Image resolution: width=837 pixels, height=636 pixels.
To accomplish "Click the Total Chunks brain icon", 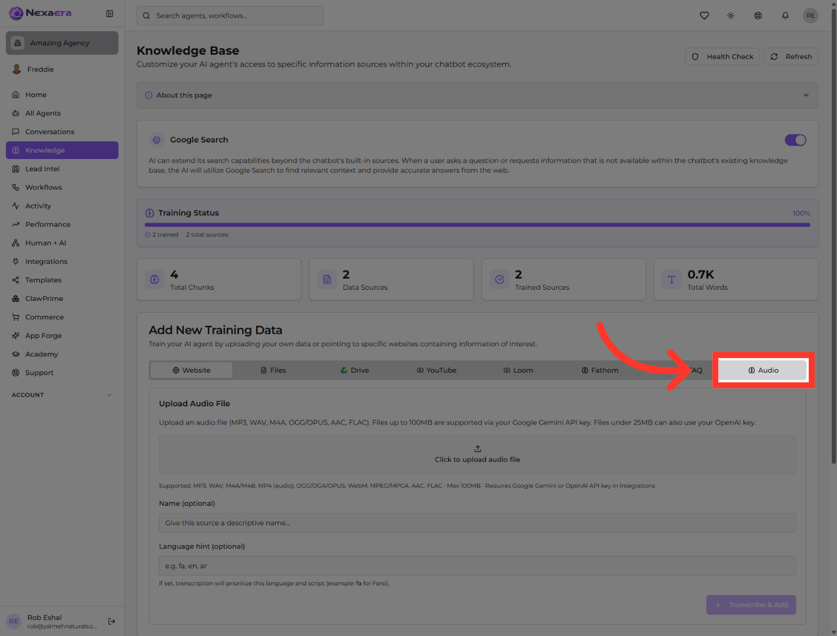I will 154,280.
